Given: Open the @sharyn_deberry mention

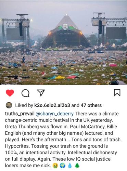Looking at the screenshot, I should 55,114.
